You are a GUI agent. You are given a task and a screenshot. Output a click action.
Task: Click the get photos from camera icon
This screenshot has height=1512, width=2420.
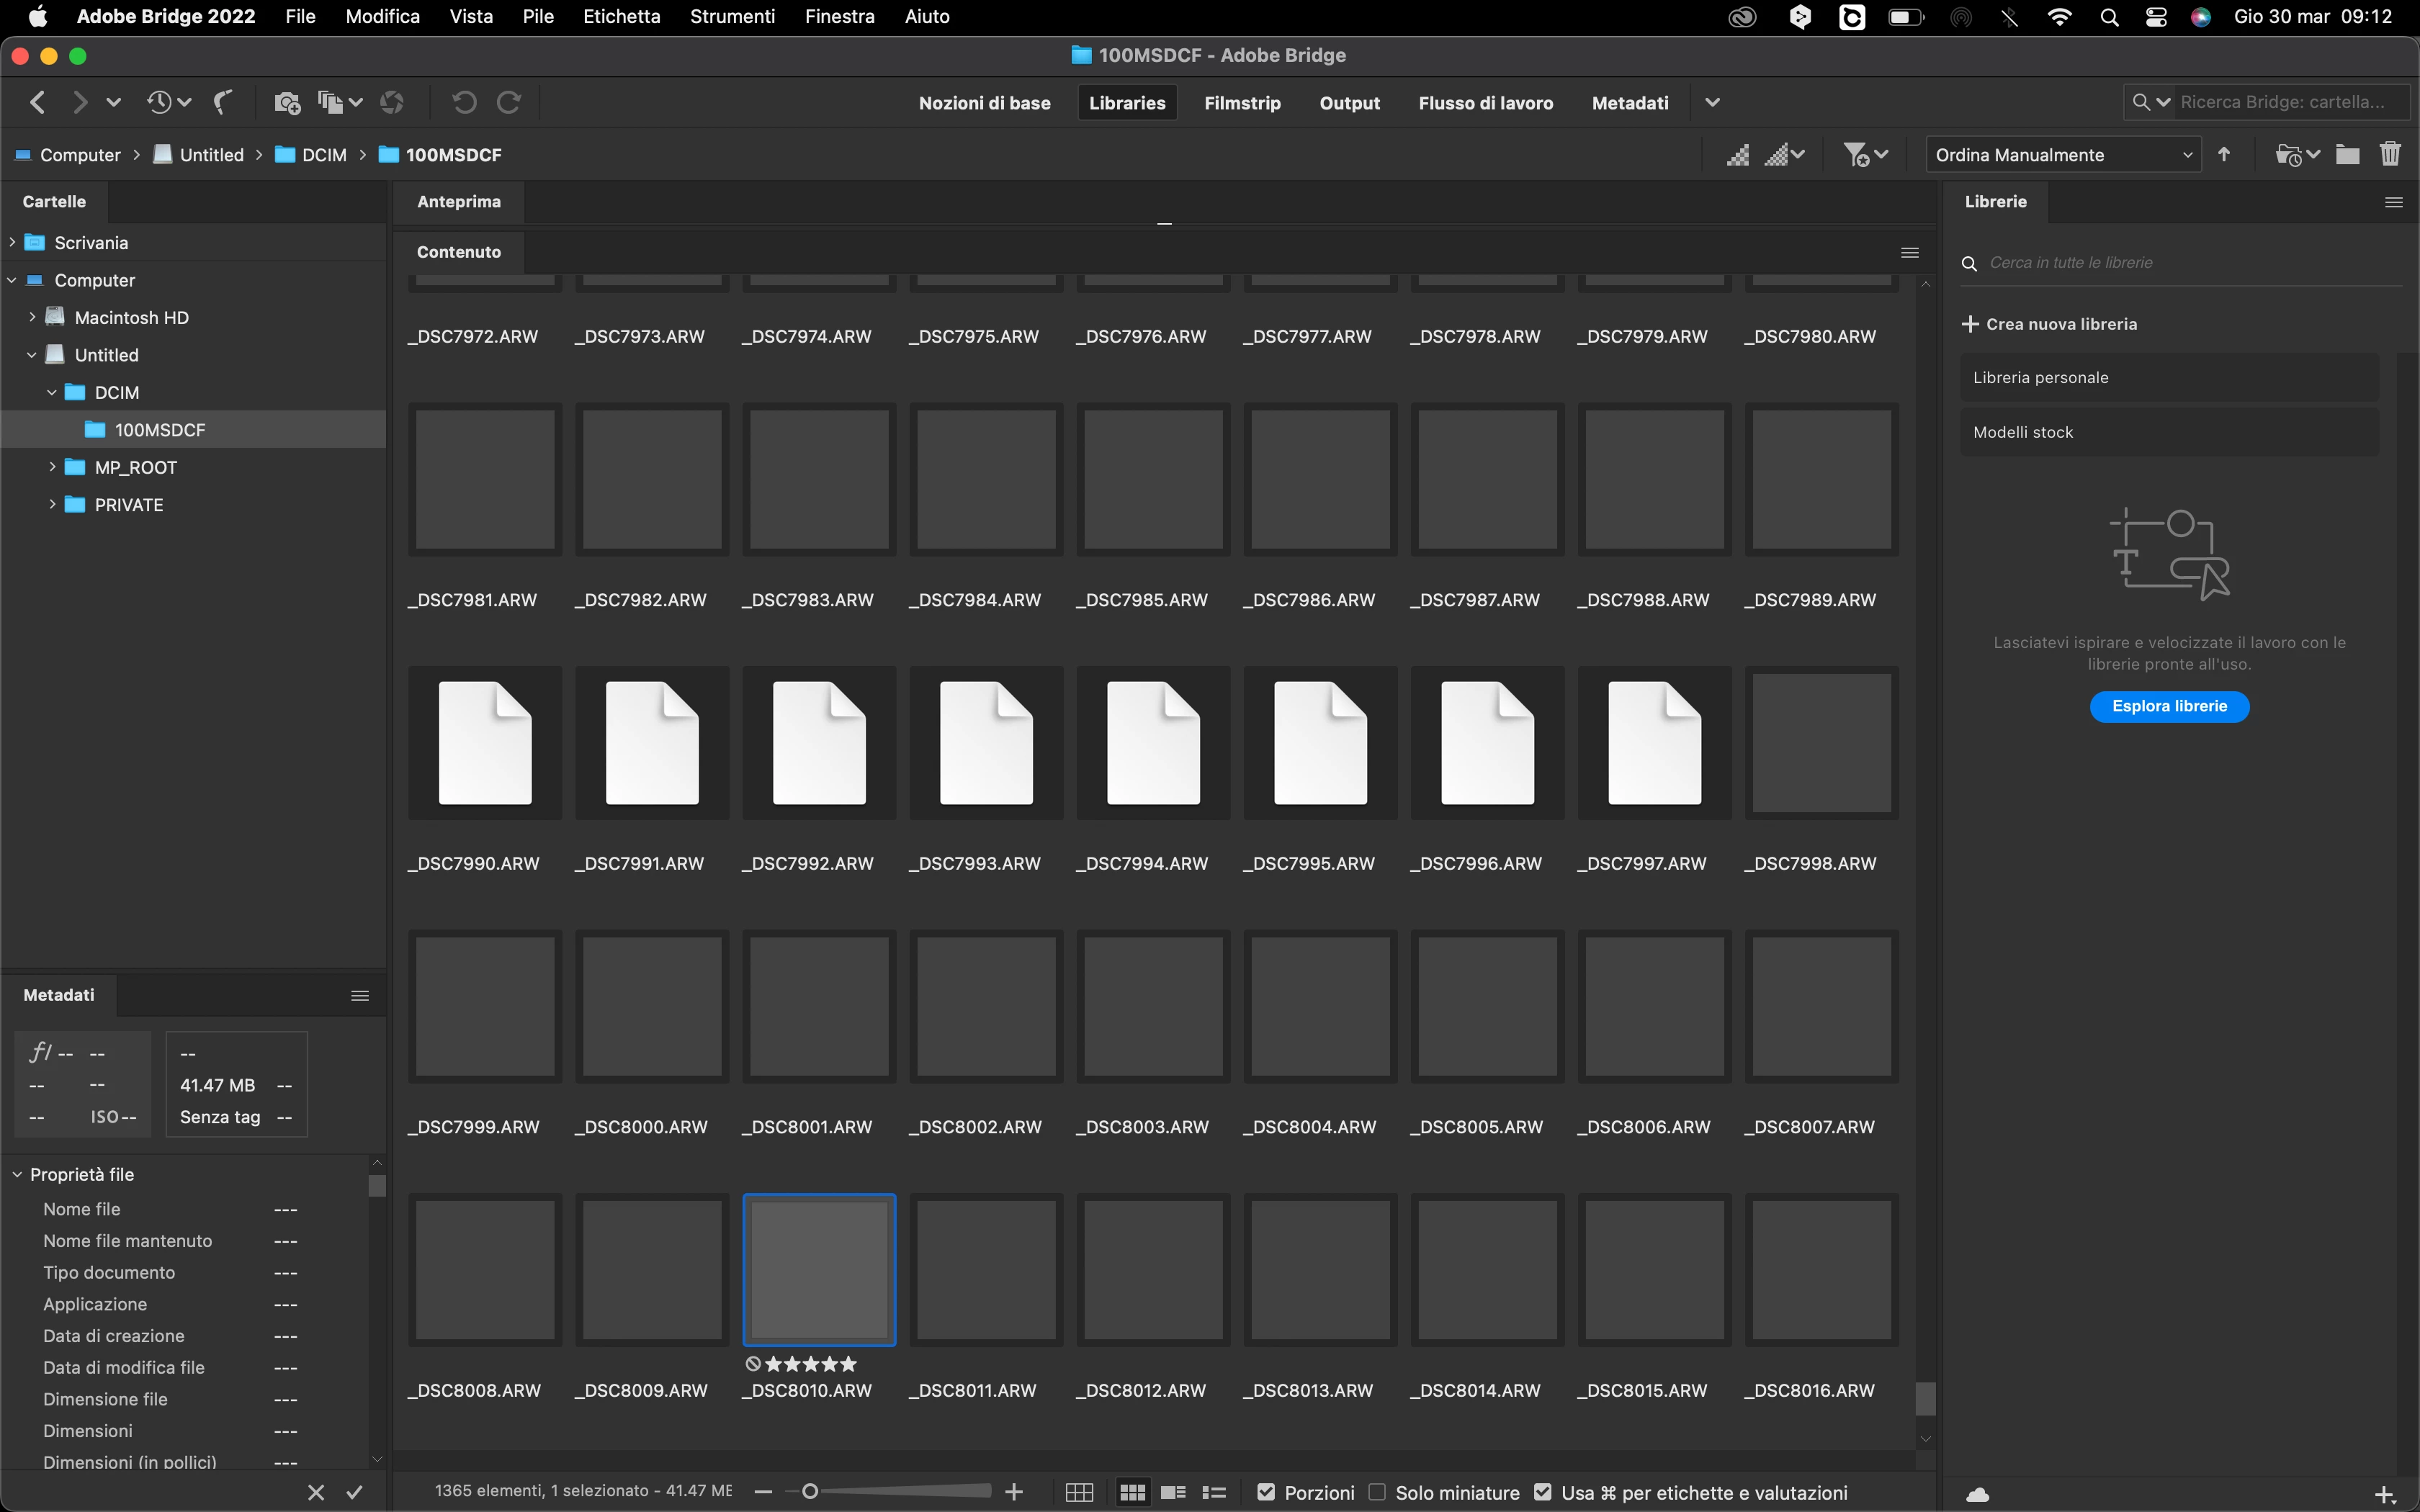click(x=287, y=102)
